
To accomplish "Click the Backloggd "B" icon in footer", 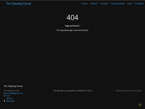I will point(5,101).
